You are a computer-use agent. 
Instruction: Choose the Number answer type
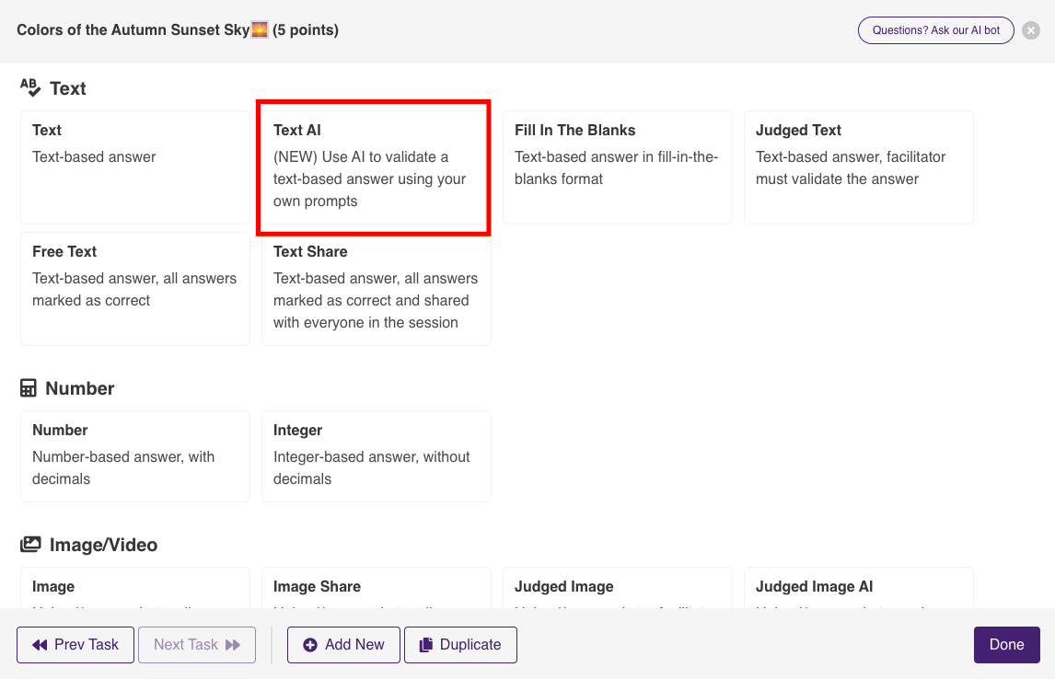point(134,455)
